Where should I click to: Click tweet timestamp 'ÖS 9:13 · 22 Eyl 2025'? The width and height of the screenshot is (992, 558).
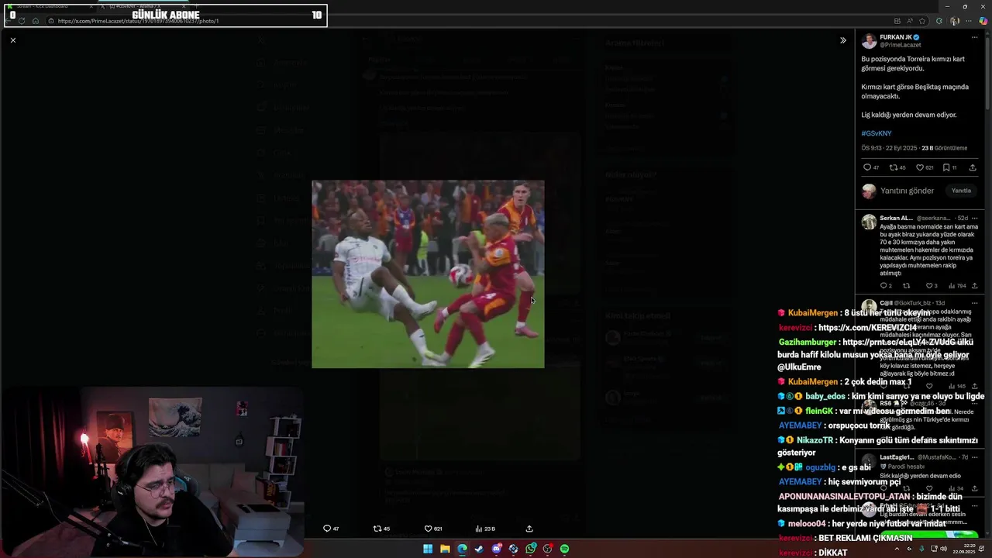click(x=890, y=148)
